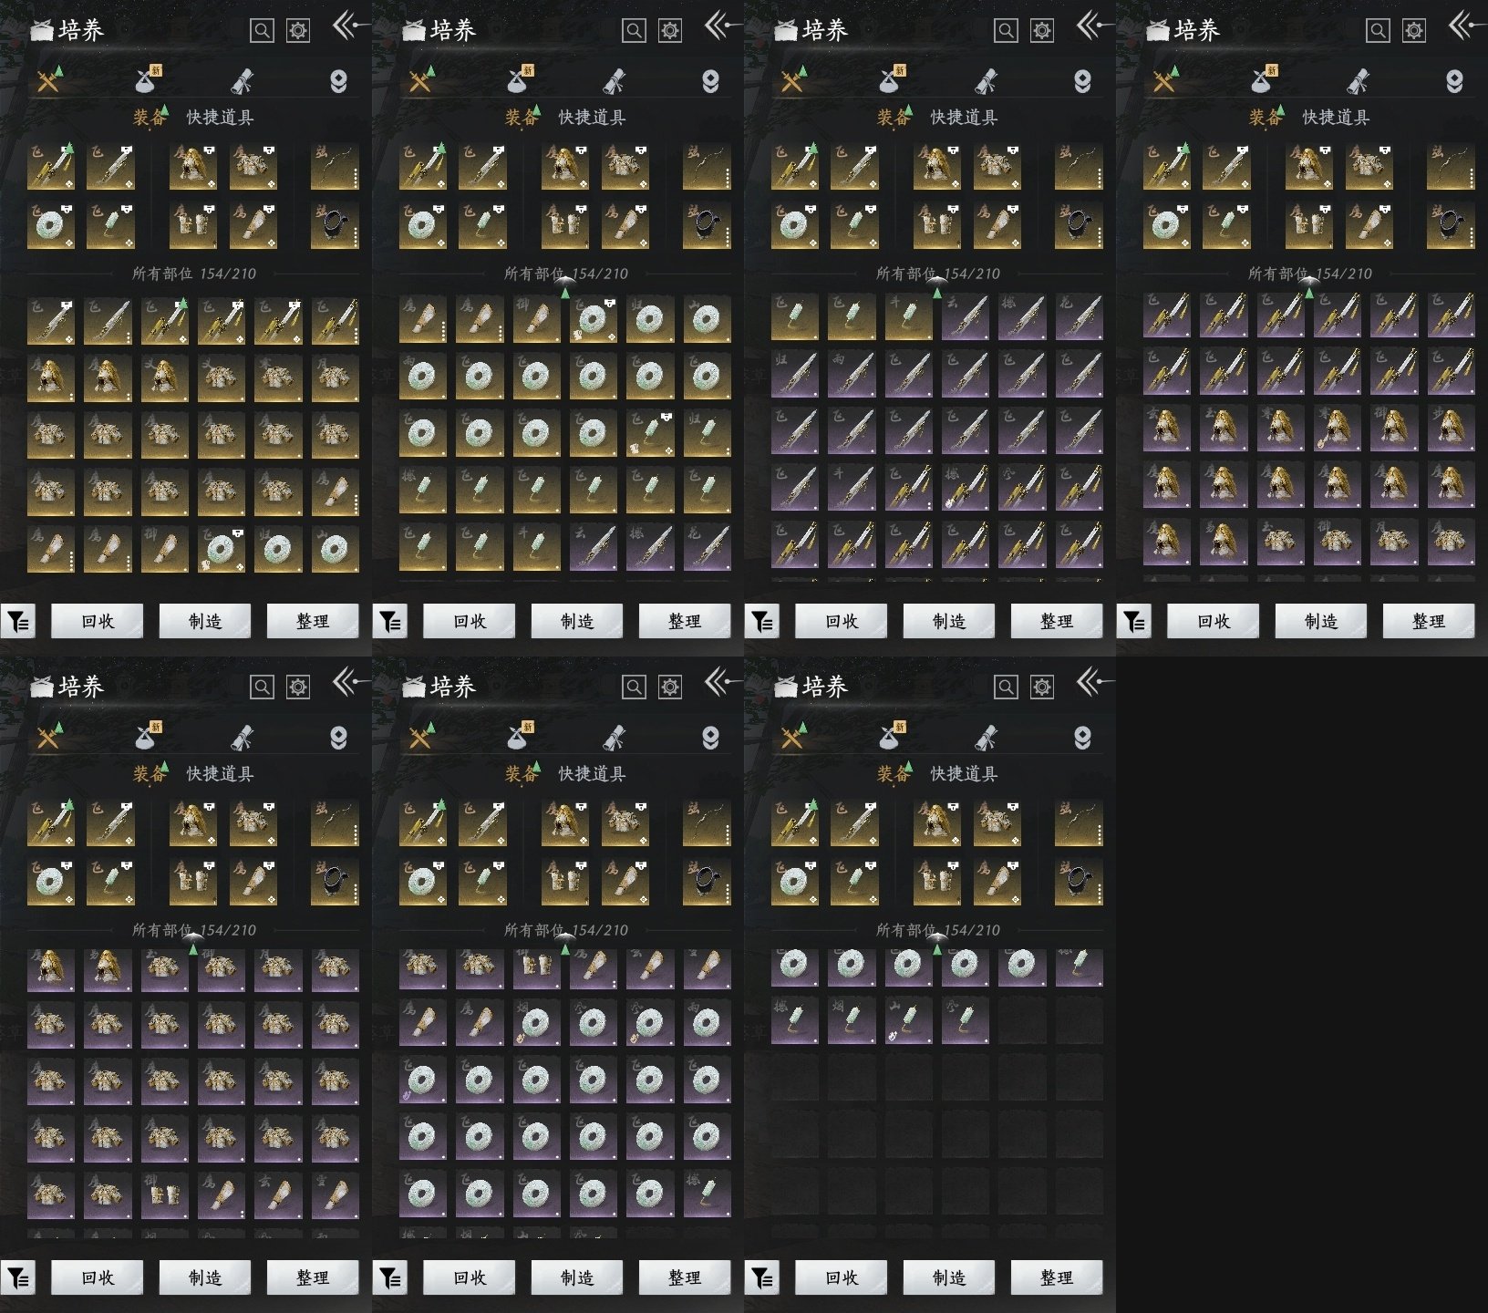The image size is (1488, 1313).
Task: Switch to 快捷道具 in the second top panel
Action: 592,117
